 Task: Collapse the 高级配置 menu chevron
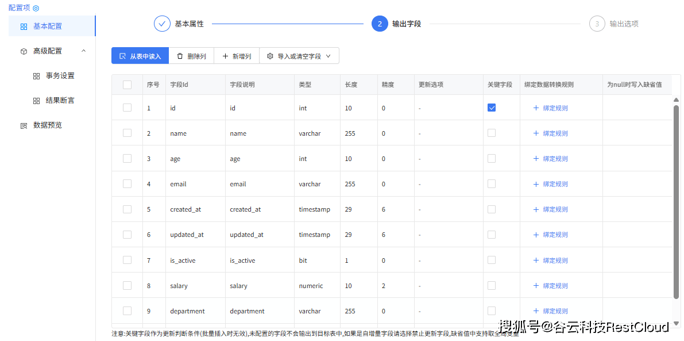coord(84,51)
